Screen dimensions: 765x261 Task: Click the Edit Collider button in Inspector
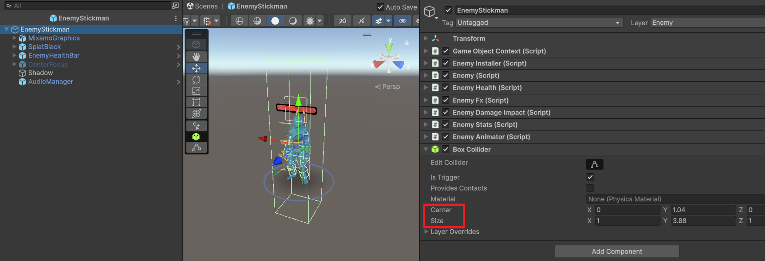[594, 164]
